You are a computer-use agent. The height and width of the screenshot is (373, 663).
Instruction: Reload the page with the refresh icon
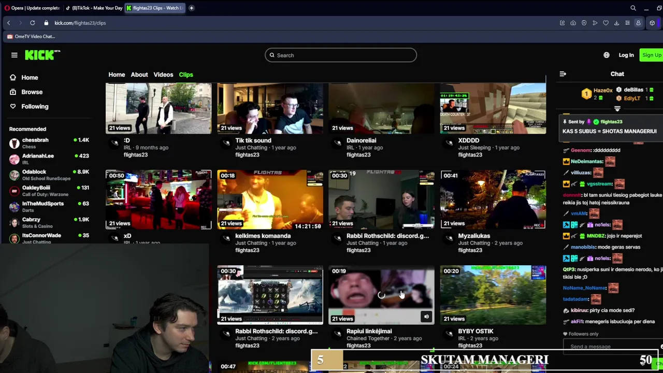(32, 23)
